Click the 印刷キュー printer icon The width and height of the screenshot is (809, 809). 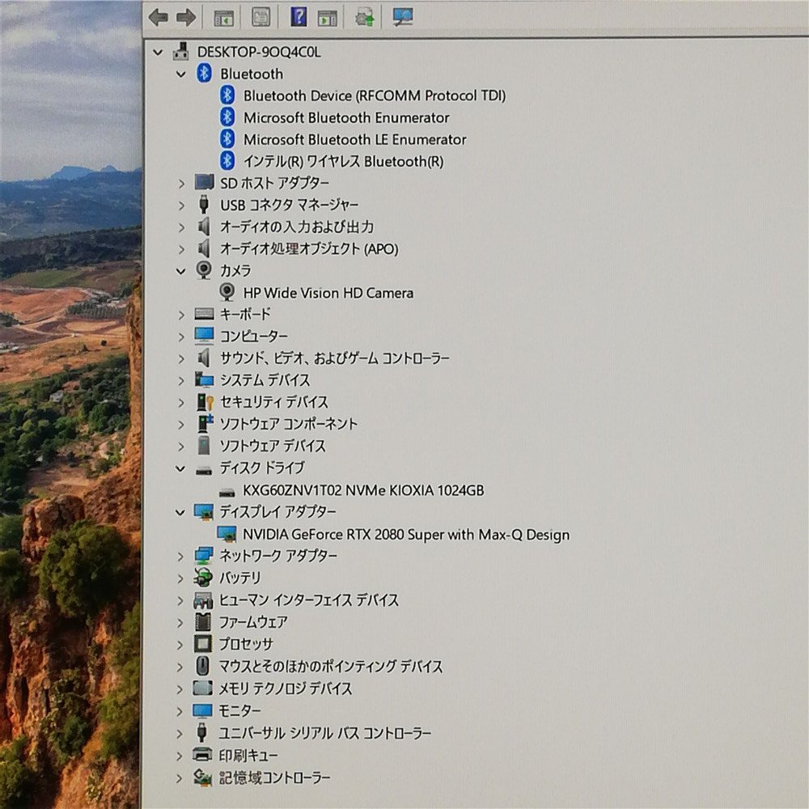coord(202,754)
